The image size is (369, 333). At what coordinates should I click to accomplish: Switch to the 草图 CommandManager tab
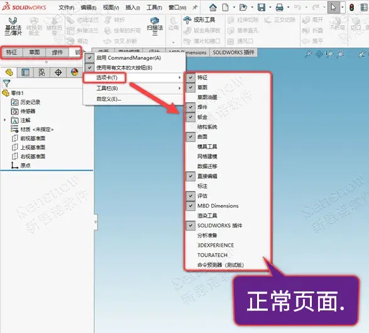coord(35,52)
